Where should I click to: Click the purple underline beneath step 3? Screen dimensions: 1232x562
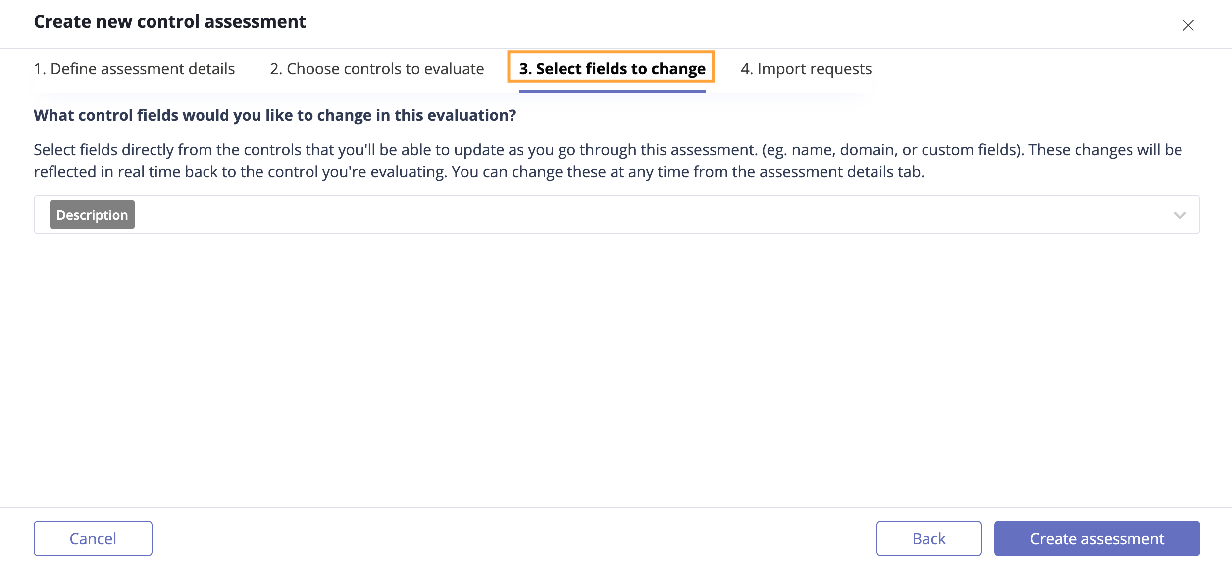612,91
